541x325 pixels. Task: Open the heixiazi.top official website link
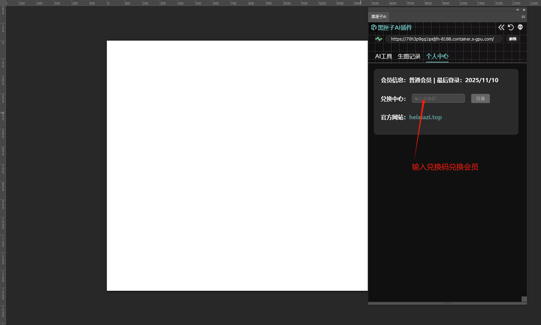point(425,117)
